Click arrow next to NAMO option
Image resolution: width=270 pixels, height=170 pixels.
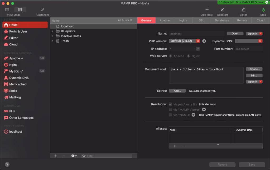pyautogui.click(x=193, y=115)
